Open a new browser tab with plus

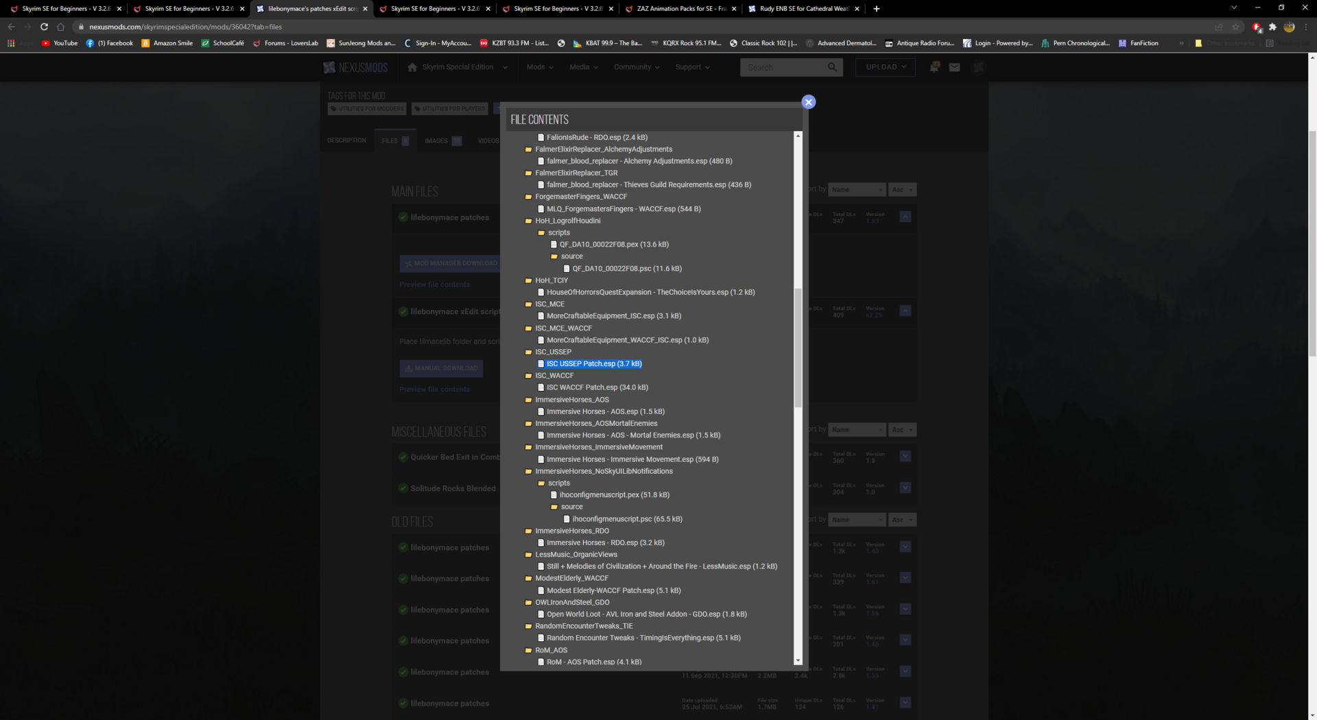[x=877, y=9]
